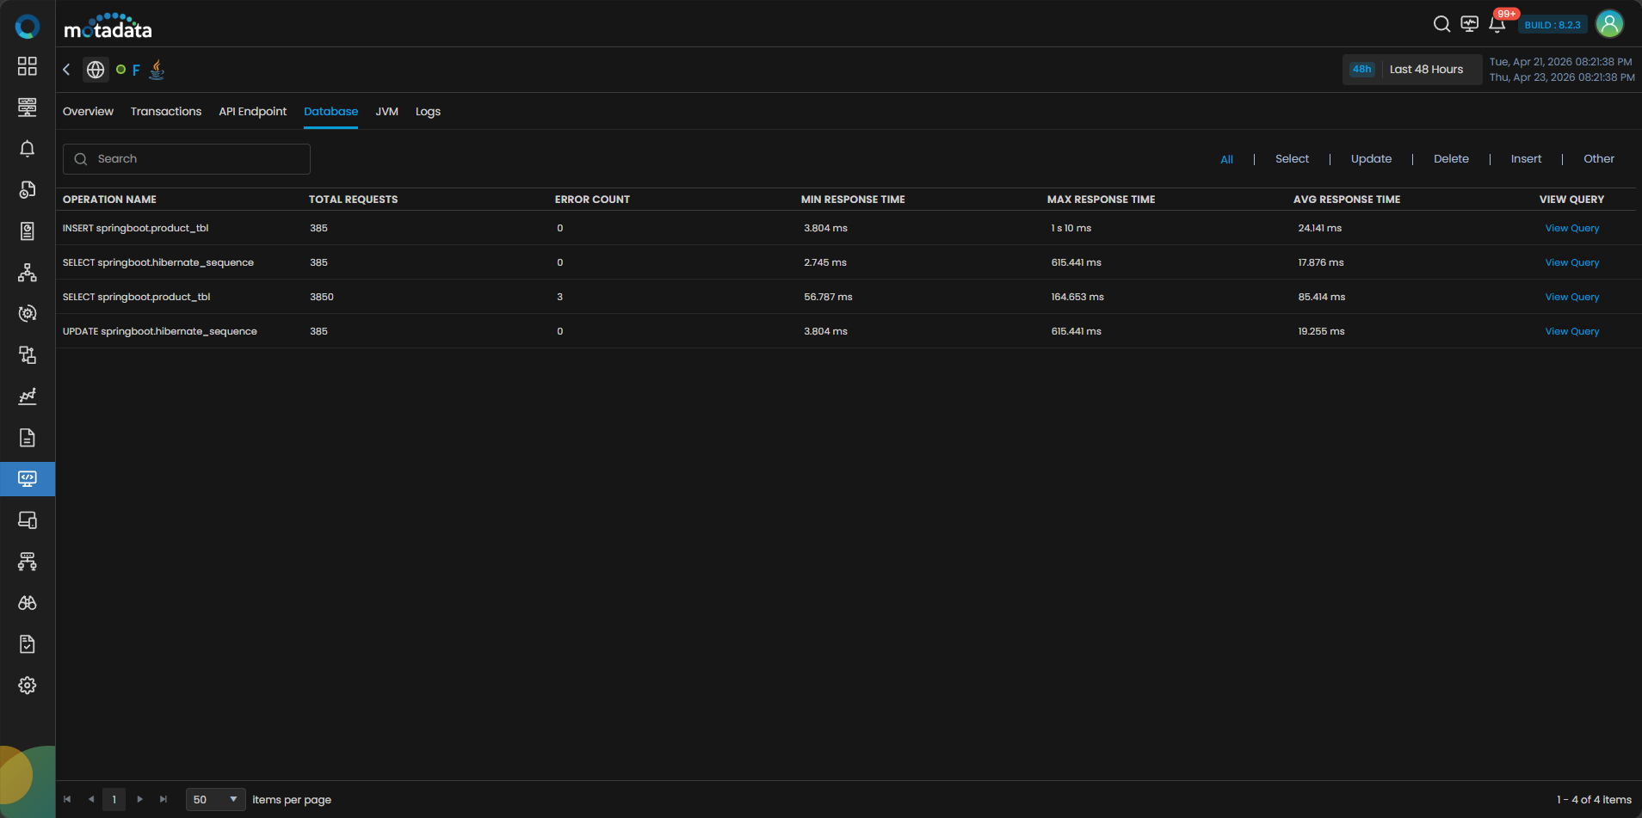Click the 85.414 ms average response value

[x=1321, y=297]
